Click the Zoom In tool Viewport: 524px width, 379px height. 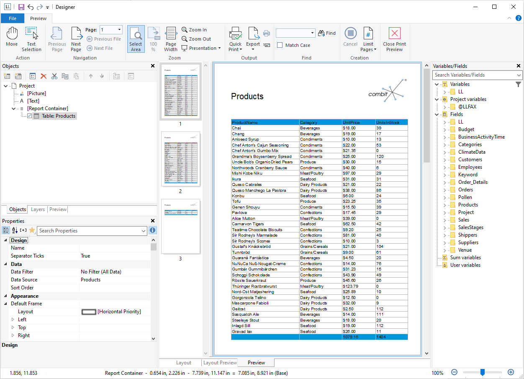(x=194, y=30)
